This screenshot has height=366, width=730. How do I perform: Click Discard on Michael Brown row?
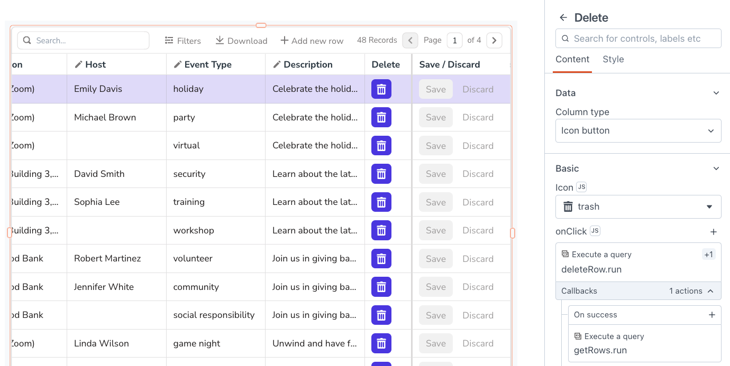478,117
